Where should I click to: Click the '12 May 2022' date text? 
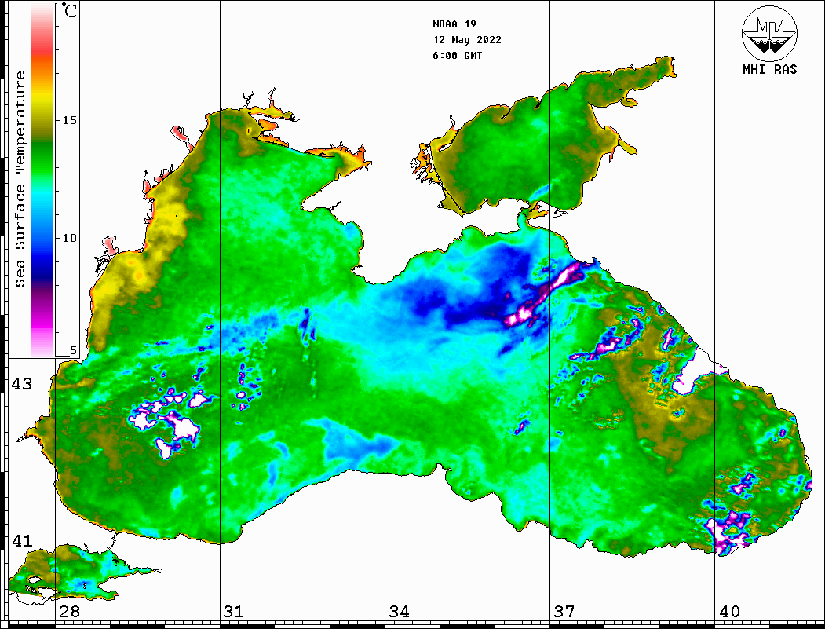467,40
